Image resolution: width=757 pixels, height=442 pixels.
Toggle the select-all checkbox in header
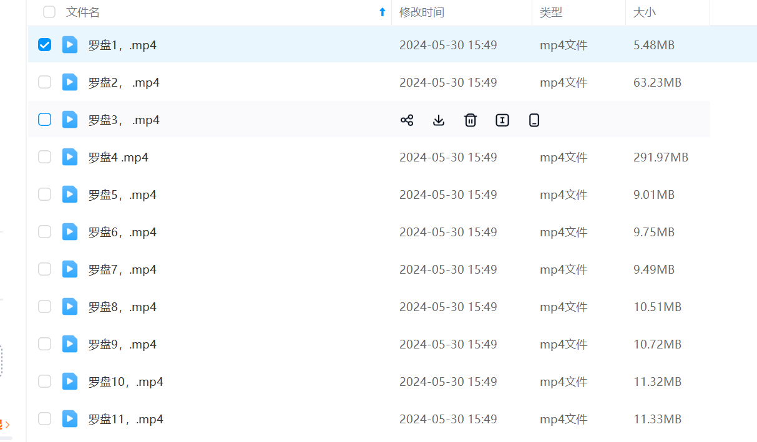49,12
